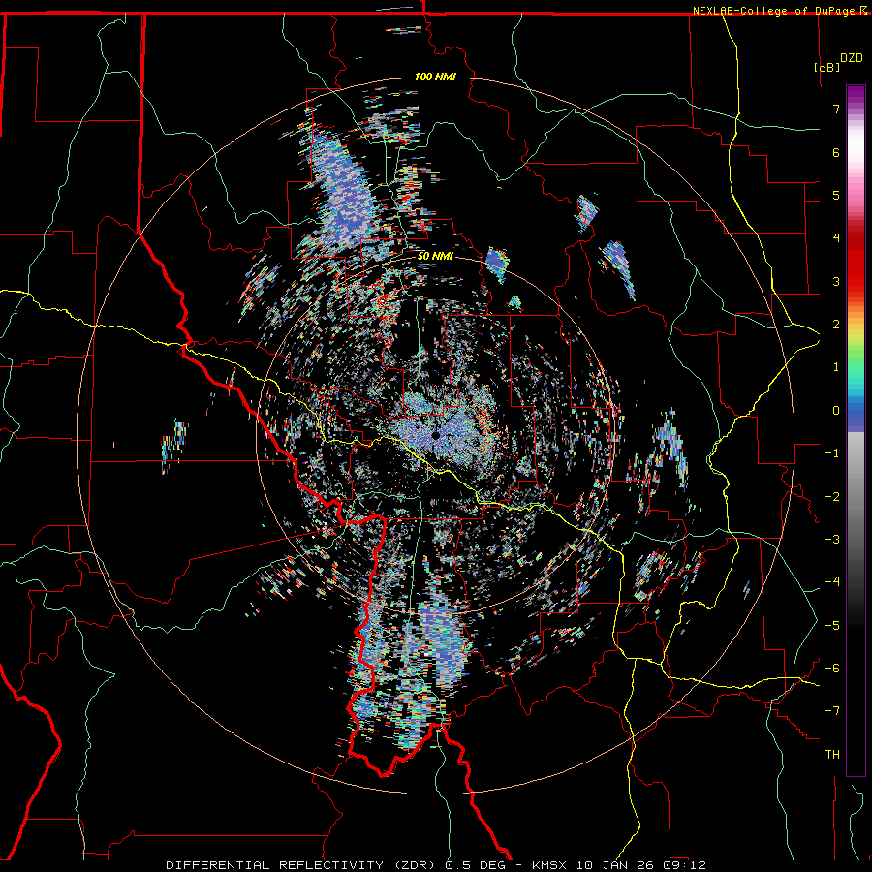Click the black radar site dot at center
This screenshot has height=872, width=872.
(435, 436)
